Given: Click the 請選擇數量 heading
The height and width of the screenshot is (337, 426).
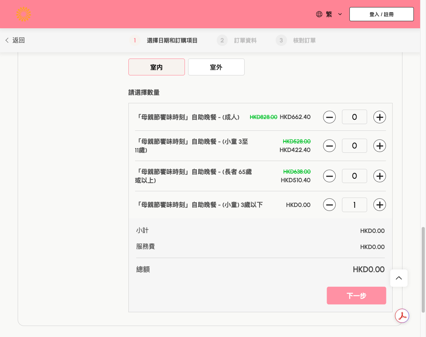Looking at the screenshot, I should 144,92.
